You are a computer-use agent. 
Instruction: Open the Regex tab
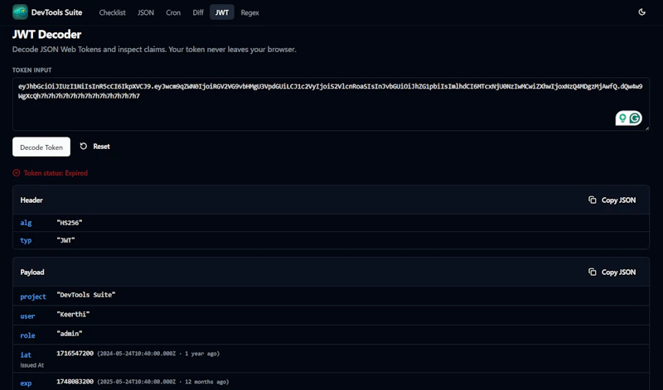249,12
